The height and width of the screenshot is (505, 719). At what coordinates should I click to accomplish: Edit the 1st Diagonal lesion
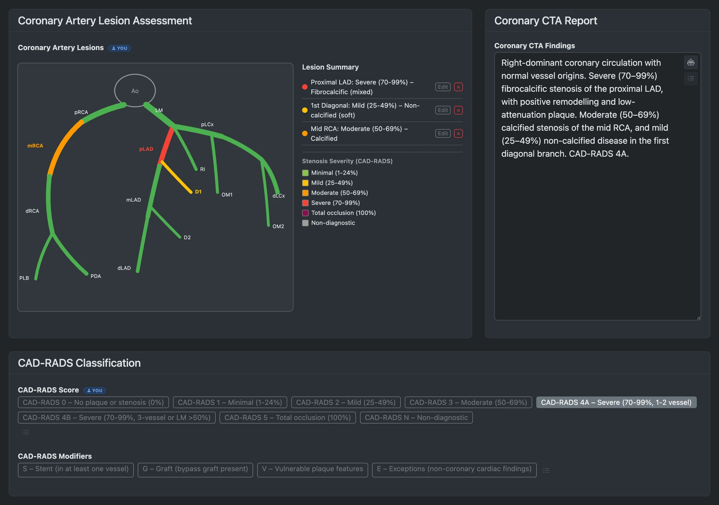(443, 110)
